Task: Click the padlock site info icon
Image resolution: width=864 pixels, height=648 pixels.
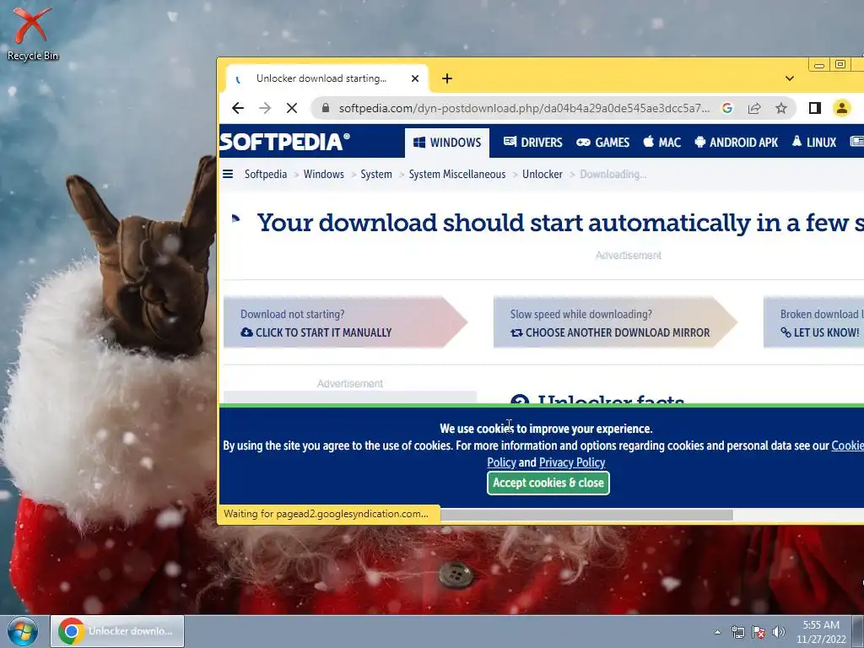Action: [x=326, y=108]
